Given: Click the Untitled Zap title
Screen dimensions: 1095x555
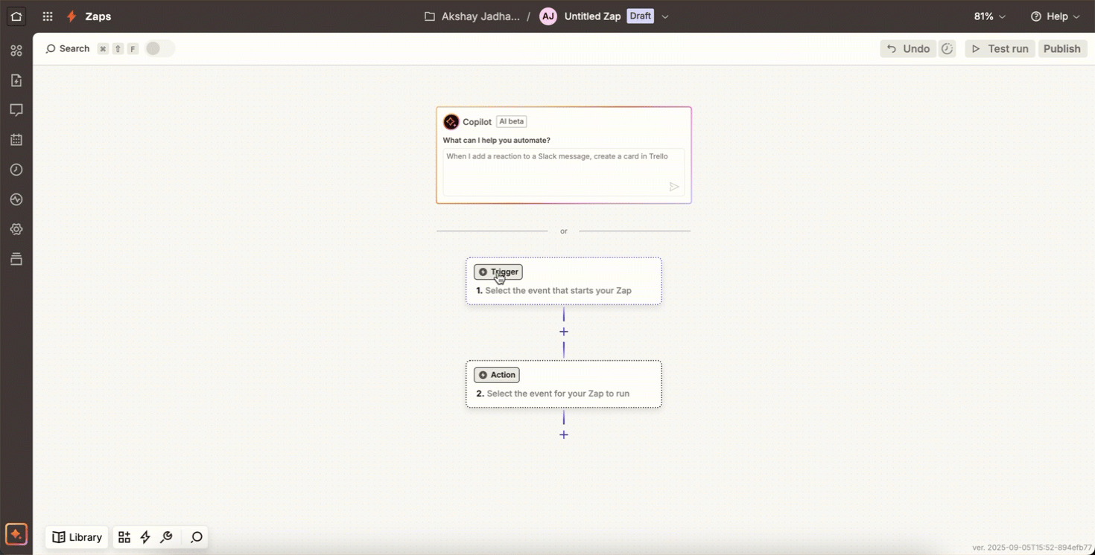Looking at the screenshot, I should click(x=592, y=16).
